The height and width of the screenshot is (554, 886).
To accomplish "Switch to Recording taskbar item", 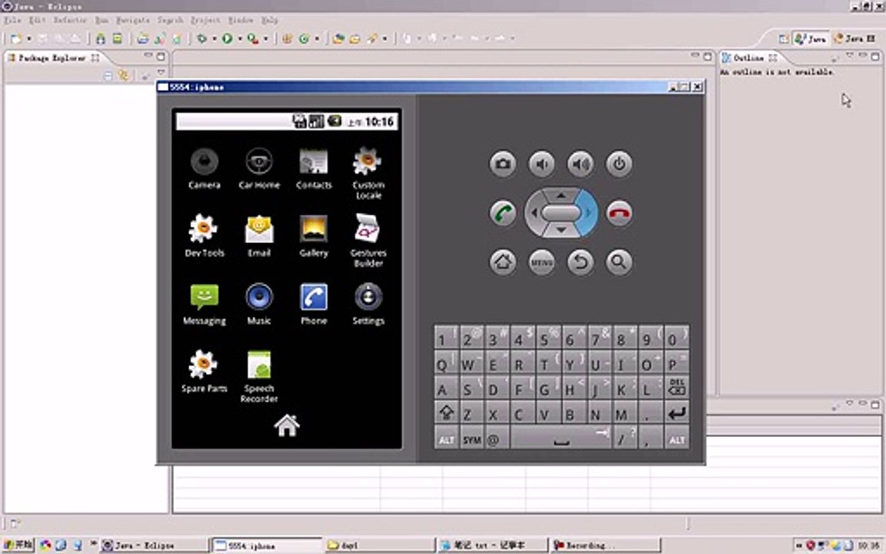I will click(605, 545).
